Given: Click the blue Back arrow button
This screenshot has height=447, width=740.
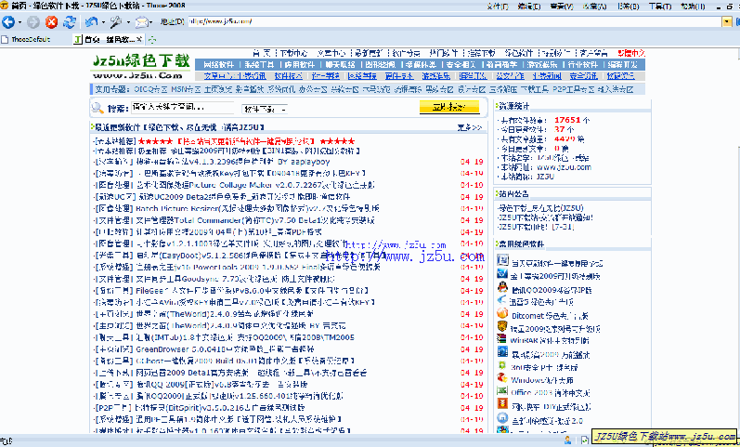Looking at the screenshot, I should point(8,21).
